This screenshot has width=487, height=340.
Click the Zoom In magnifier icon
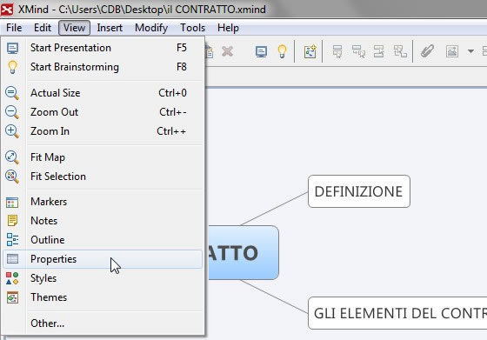coord(12,131)
